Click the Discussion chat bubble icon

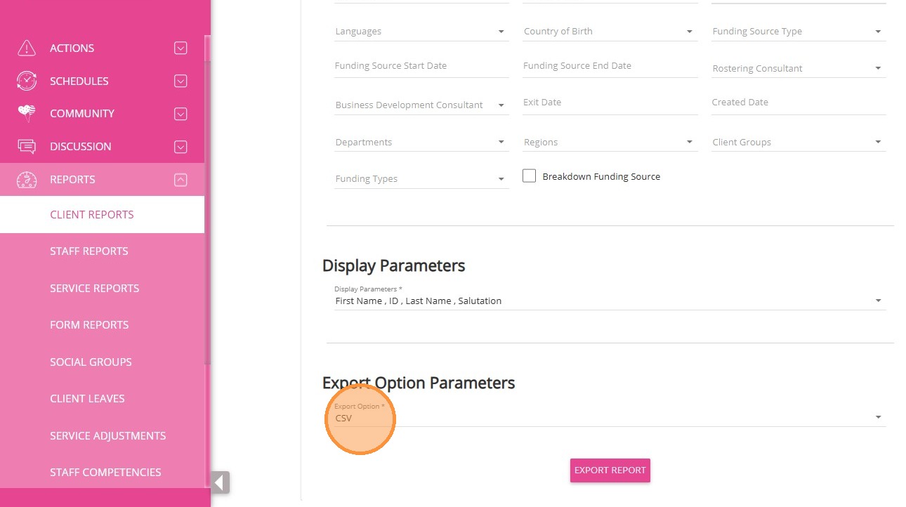pos(27,146)
